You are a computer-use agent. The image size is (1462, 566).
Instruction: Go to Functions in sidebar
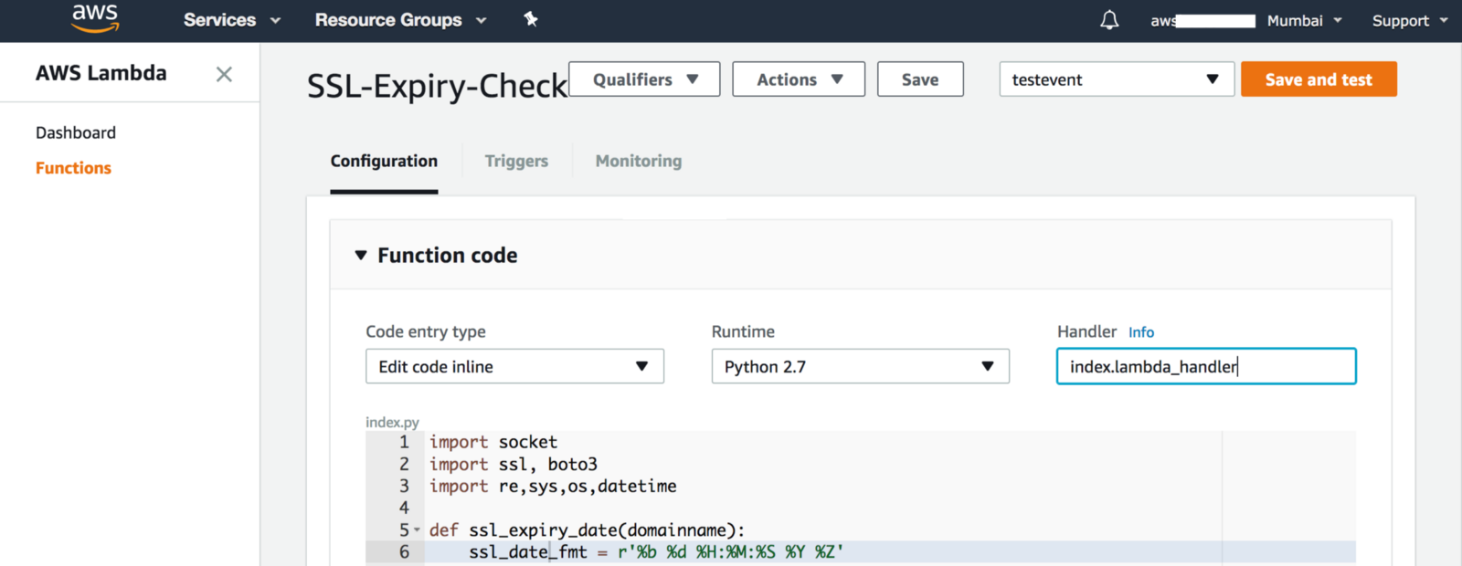click(73, 168)
